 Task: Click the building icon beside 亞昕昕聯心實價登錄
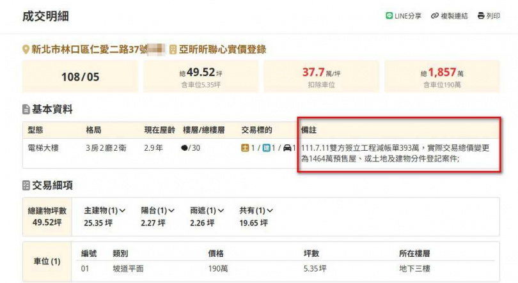coord(173,50)
